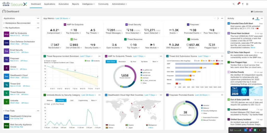Click the Stealthwatch Cloud app icon
The height and width of the screenshot is (133, 267).
pos(6,76)
